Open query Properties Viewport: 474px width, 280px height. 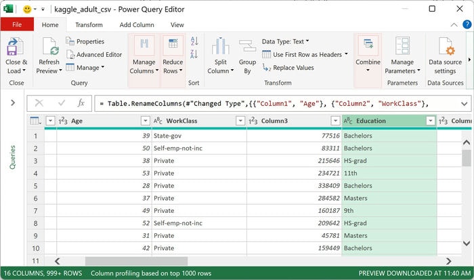85,41
